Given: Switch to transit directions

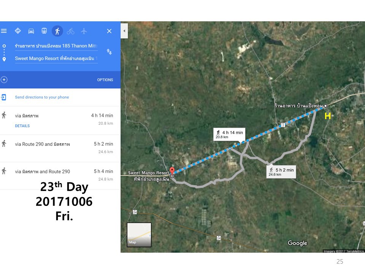Looking at the screenshot, I should (44, 31).
